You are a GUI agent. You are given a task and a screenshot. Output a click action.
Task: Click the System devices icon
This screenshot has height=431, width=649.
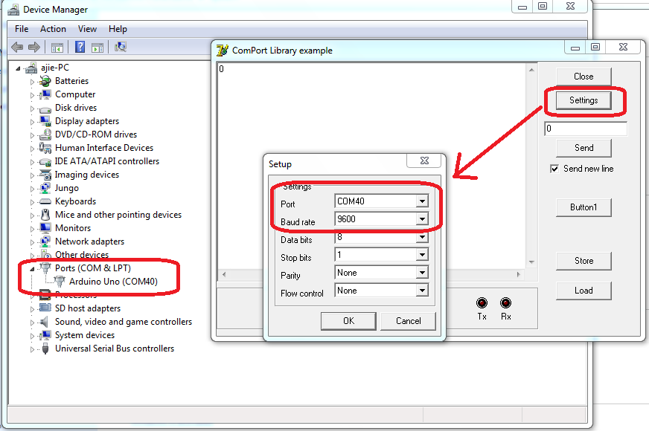(45, 335)
